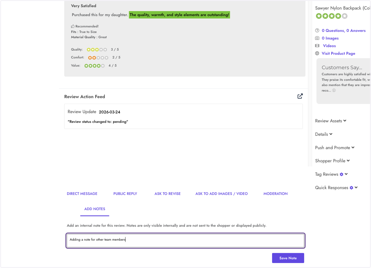
Task: Open the Videos link
Action: (x=329, y=45)
